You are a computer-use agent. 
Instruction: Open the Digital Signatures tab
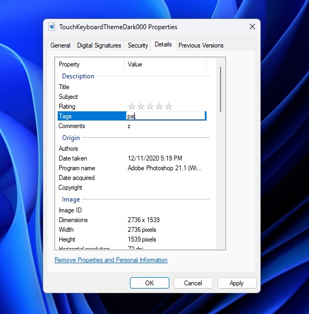99,45
